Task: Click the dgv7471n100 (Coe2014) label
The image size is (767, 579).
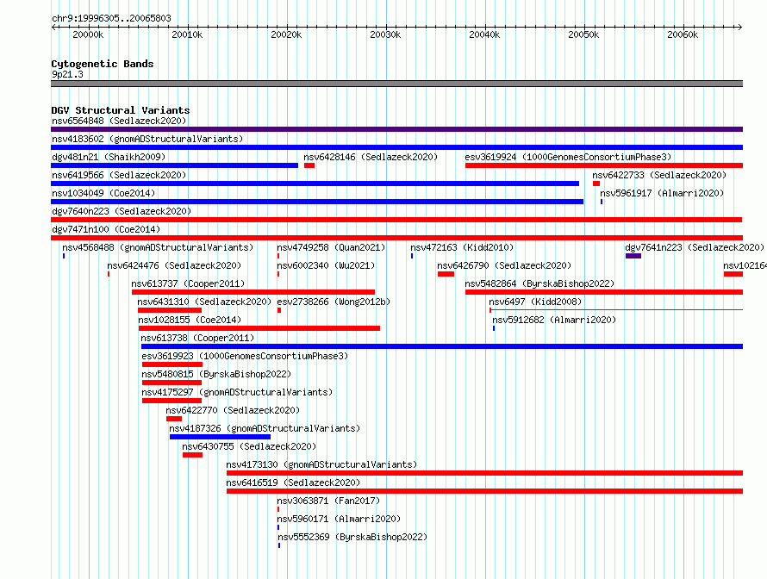Action: pyautogui.click(x=106, y=229)
